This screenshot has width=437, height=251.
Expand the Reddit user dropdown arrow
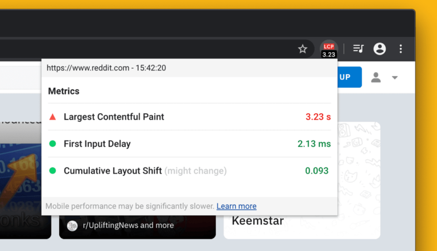tap(394, 78)
